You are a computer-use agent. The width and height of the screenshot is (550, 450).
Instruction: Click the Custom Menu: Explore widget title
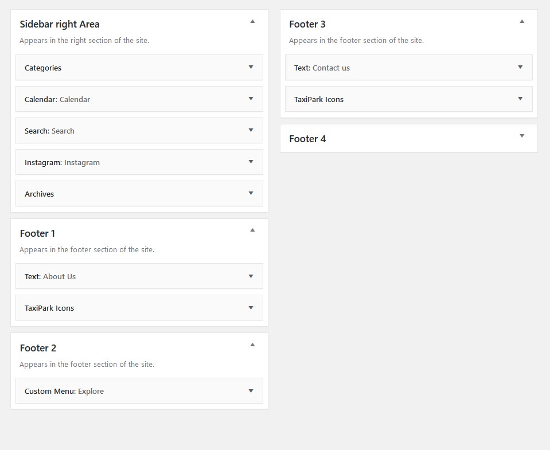coord(64,391)
